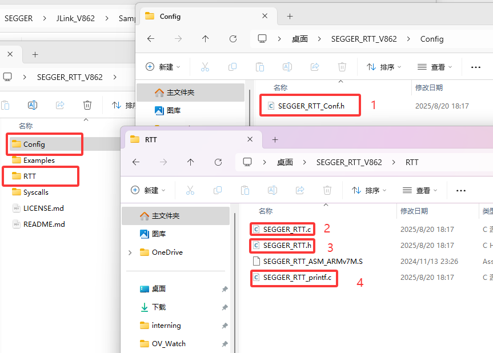Add a new tab next to the RTT tab
Screen dimensions: 493x353
[x=275, y=139]
